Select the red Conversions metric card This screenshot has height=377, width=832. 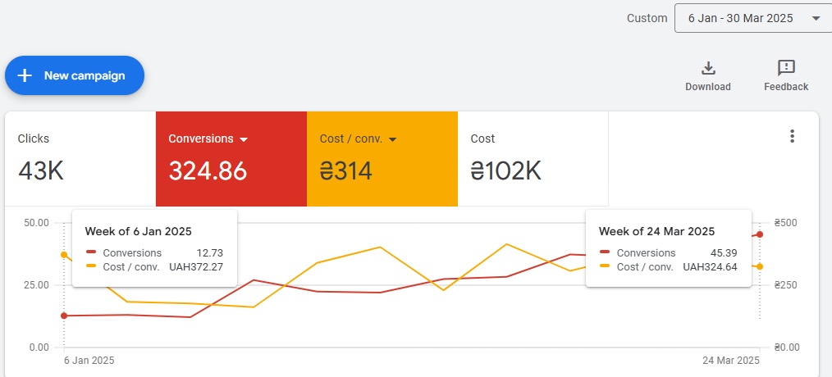pos(231,158)
